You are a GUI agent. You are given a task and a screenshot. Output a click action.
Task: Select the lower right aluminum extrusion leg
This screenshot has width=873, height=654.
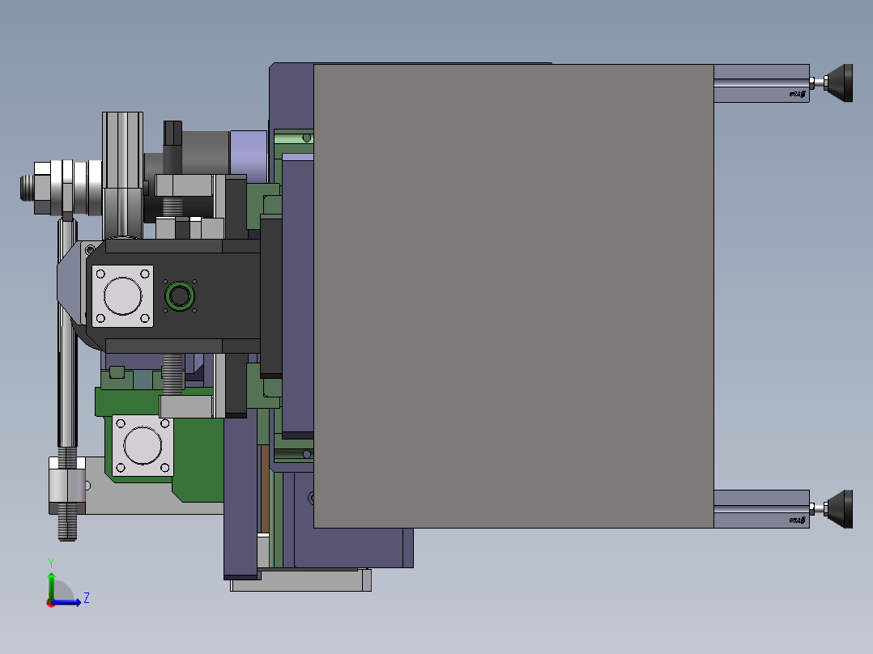tap(761, 509)
